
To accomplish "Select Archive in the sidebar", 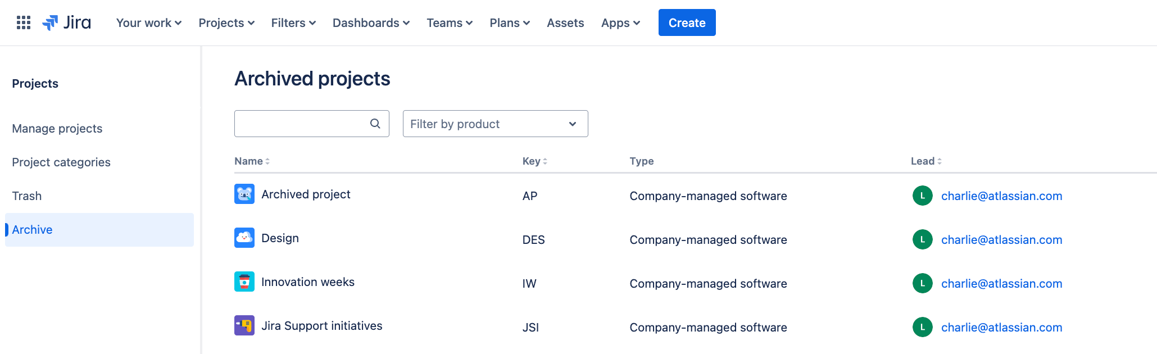I will pyautogui.click(x=99, y=230).
